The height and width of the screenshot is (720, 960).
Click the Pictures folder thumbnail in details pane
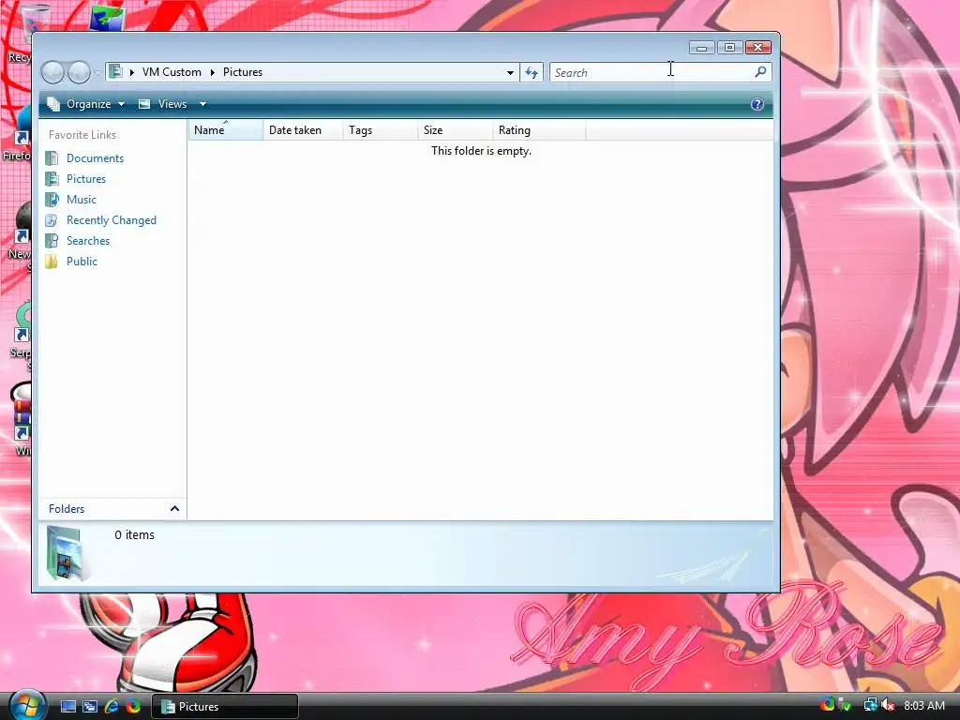click(65, 553)
